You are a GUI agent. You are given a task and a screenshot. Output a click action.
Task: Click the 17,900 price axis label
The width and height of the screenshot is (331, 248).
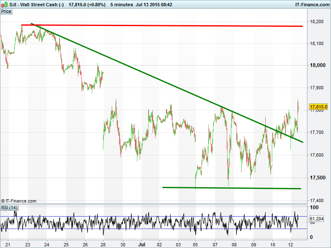[317, 88]
